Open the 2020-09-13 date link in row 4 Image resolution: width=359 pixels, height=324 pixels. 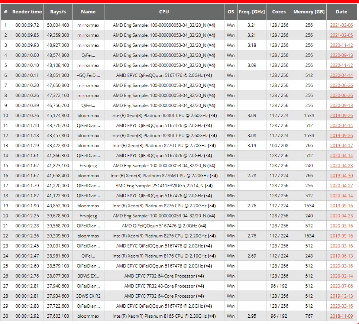click(342, 55)
